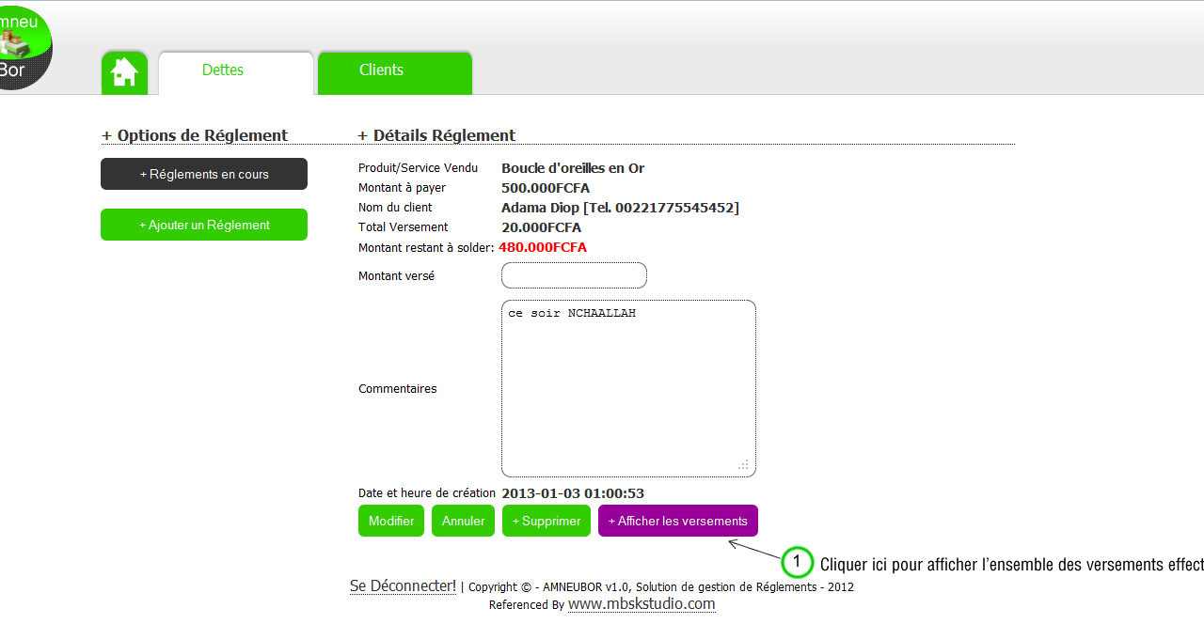Click the Montant restant à solder label
The width and height of the screenshot is (1204, 624).
426,247
